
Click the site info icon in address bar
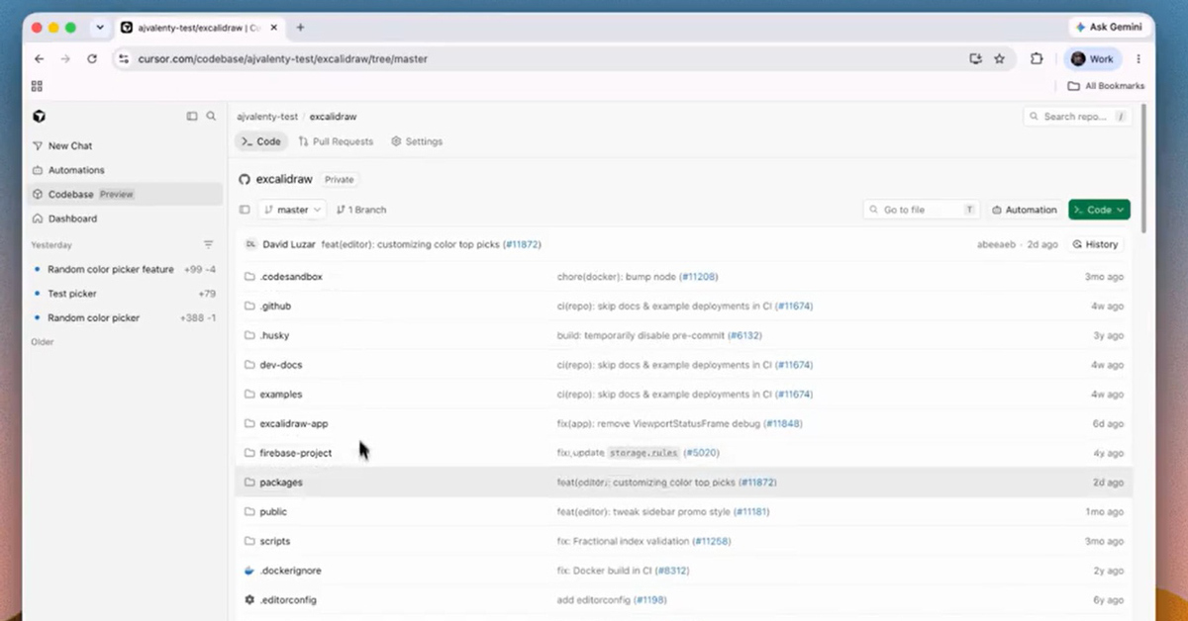coord(124,59)
